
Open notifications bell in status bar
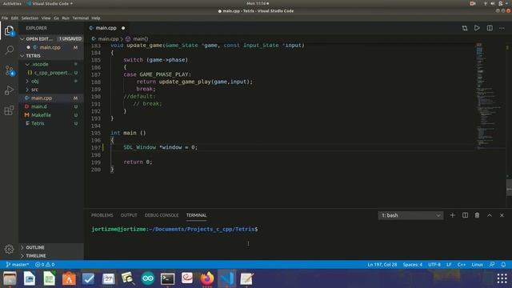503,265
